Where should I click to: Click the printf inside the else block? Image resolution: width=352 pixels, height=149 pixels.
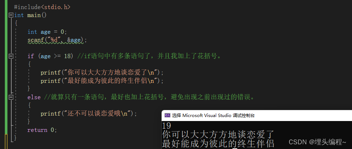tap(89, 113)
